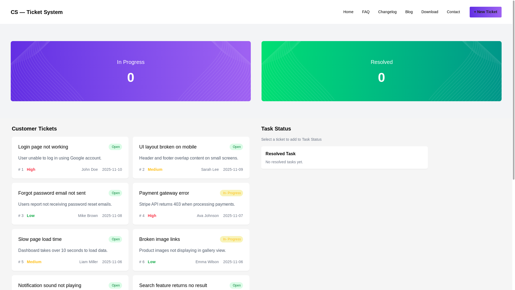Open the Changelog nav link
The height and width of the screenshot is (290, 515).
(x=387, y=12)
